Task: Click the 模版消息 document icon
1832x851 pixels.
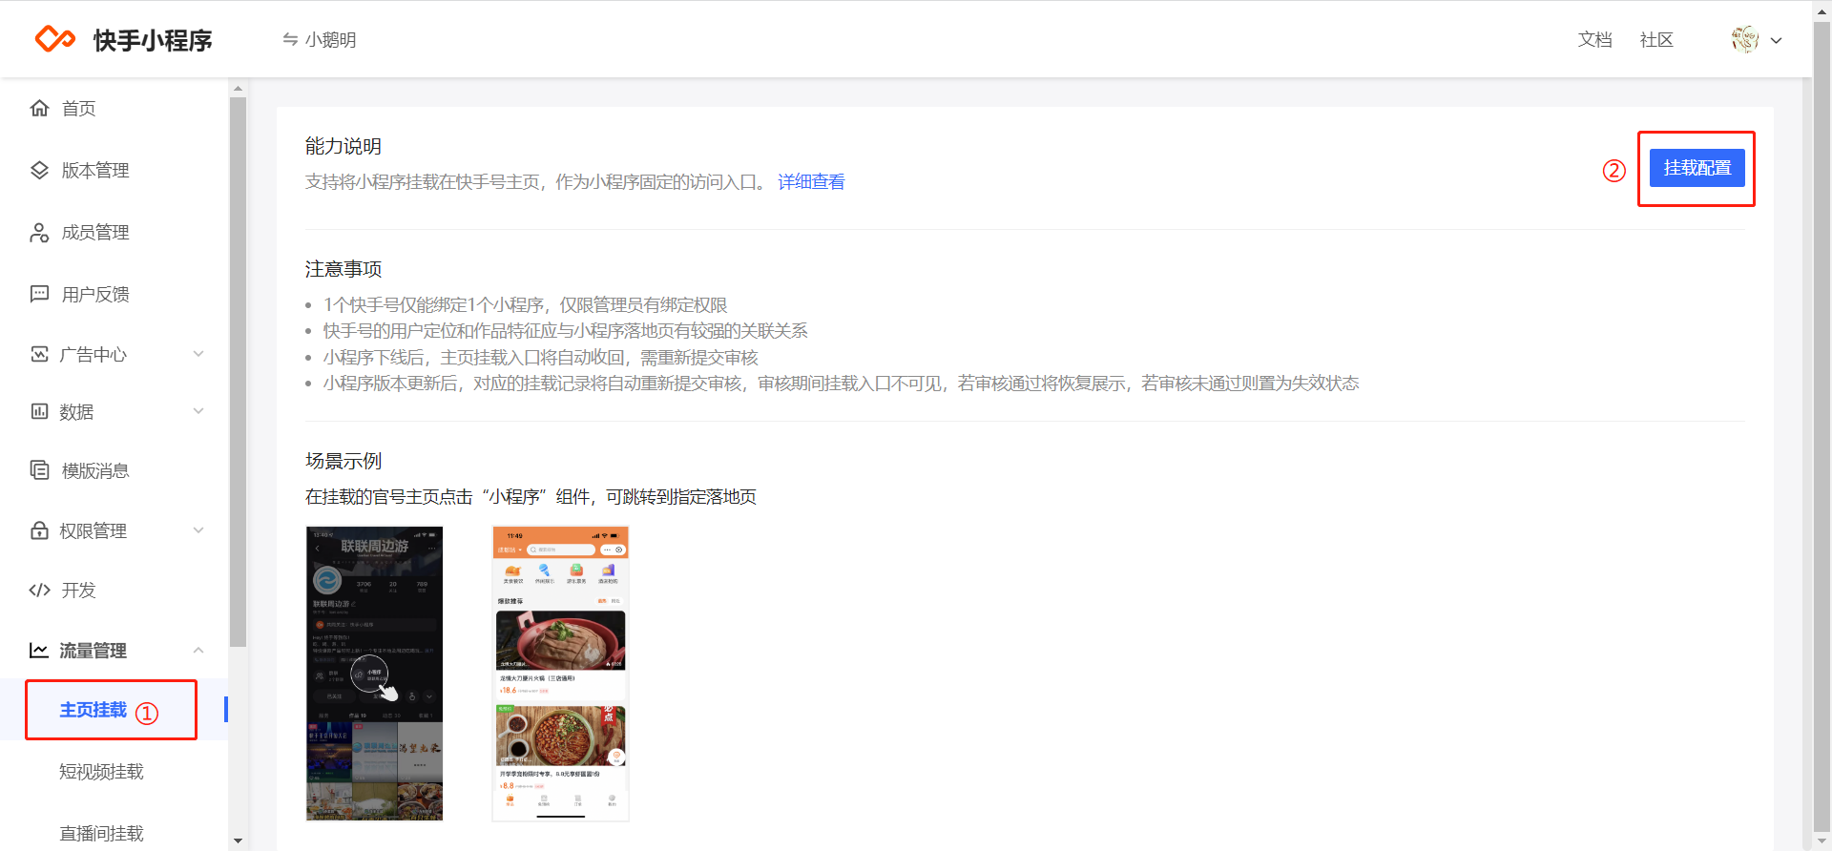Action: [x=39, y=470]
